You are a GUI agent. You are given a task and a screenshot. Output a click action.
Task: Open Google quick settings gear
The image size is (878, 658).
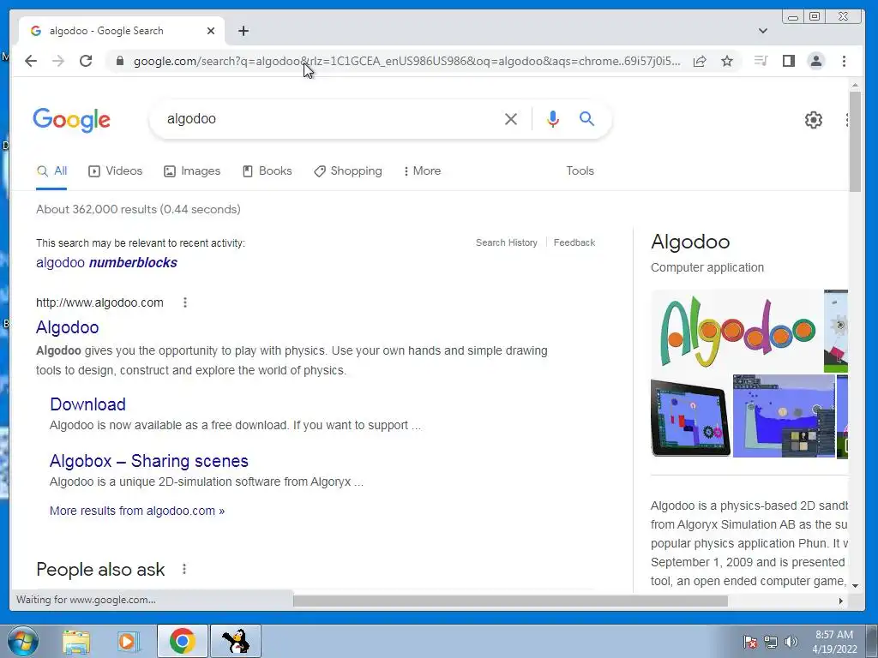(813, 119)
